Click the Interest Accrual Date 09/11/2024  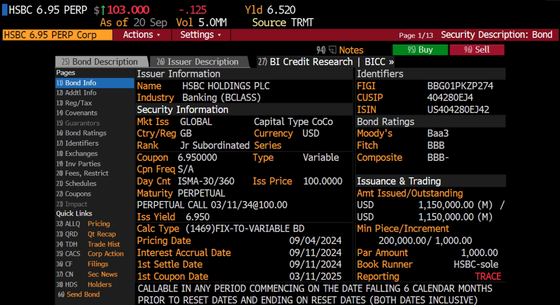pyautogui.click(x=315, y=252)
